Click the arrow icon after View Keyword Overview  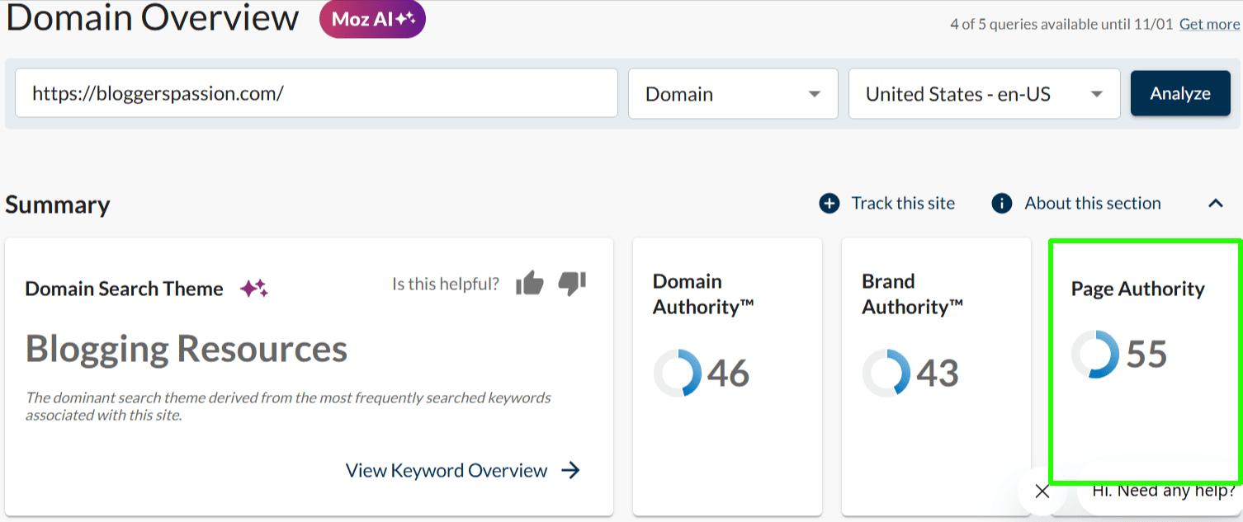coord(570,470)
